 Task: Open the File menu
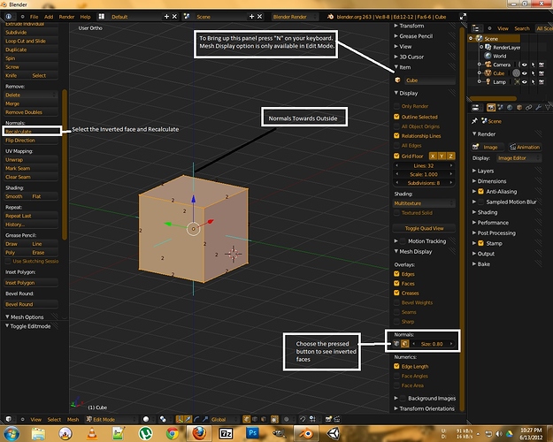coord(35,17)
